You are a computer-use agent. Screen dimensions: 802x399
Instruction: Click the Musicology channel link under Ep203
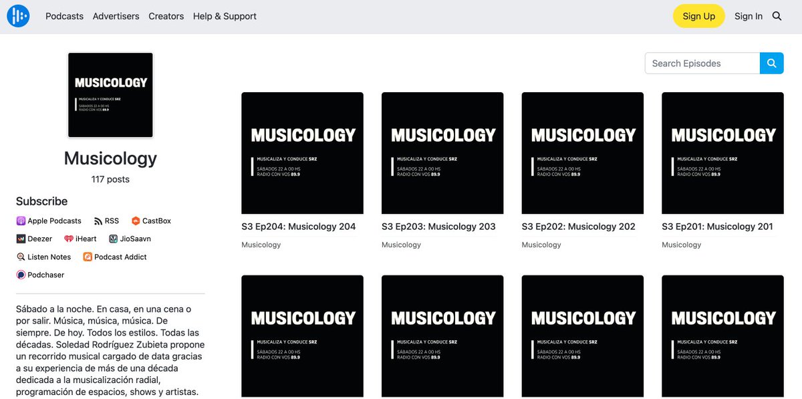[x=401, y=245]
